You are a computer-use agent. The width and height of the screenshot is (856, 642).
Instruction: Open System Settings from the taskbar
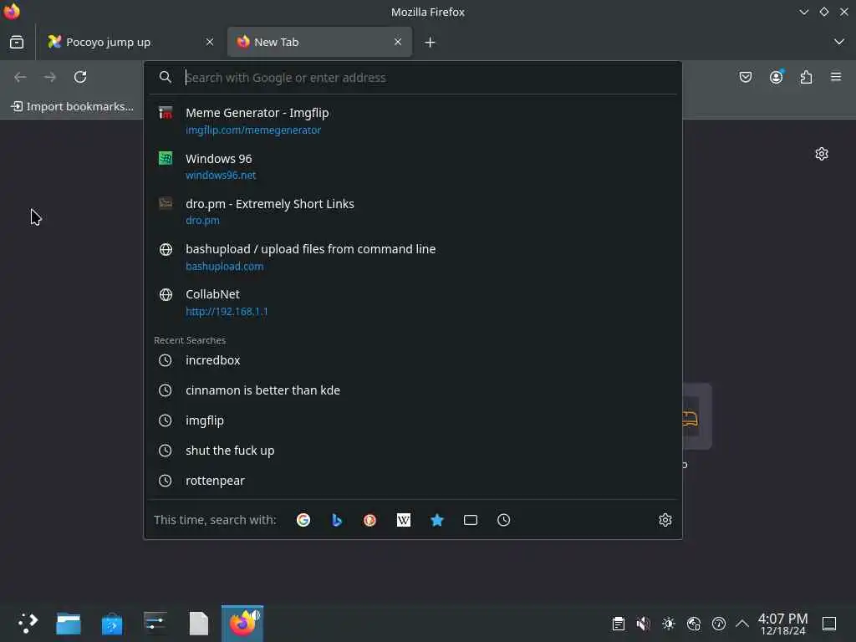click(155, 623)
